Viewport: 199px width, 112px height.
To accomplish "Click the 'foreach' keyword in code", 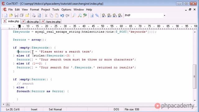I will [x=23, y=91].
